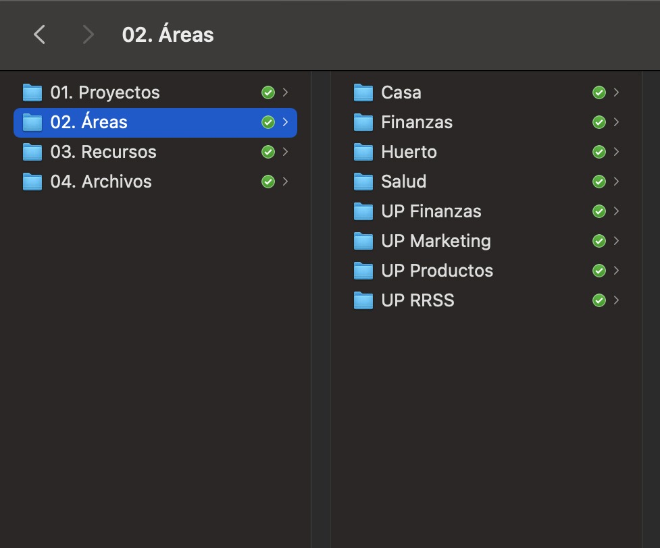Click the sync checkmark beside UP RRSS
This screenshot has width=660, height=548.
[599, 300]
